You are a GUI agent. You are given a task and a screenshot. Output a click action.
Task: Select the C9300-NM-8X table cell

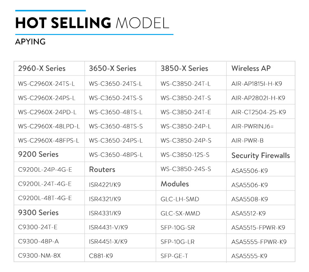pos(40,256)
